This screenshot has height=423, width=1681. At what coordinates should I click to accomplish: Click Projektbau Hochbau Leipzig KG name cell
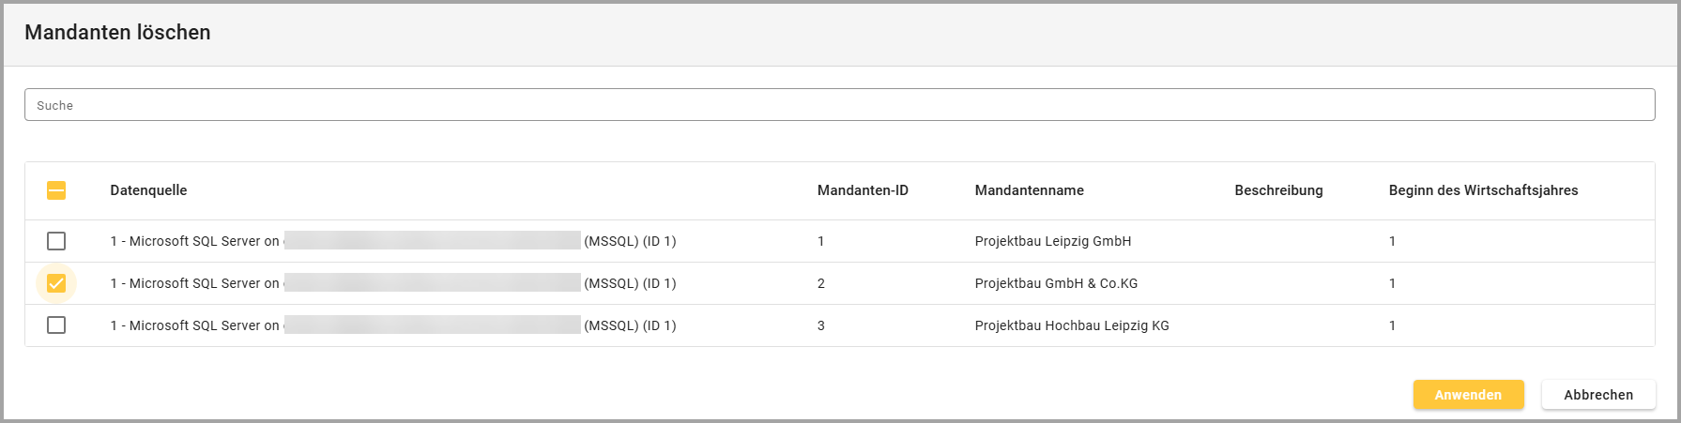tap(1072, 325)
